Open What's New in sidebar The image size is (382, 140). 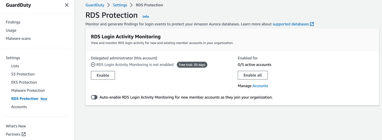click(x=16, y=126)
